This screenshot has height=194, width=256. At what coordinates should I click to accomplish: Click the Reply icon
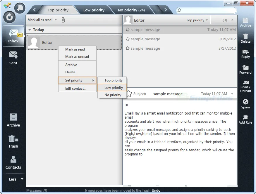point(245,52)
